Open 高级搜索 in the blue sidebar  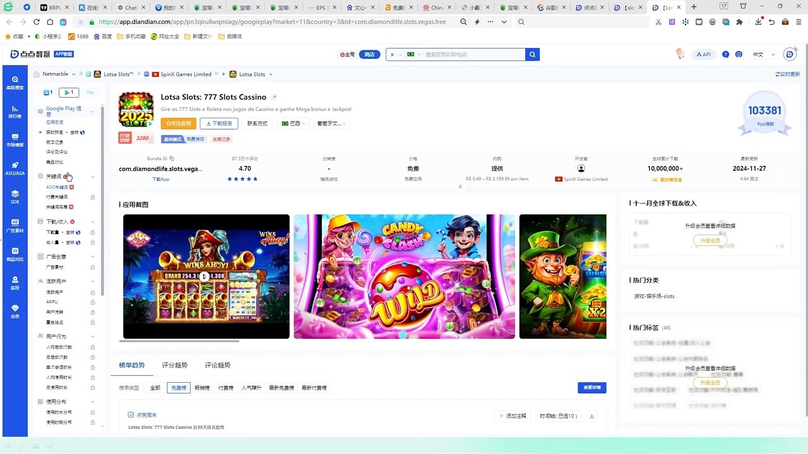click(15, 83)
